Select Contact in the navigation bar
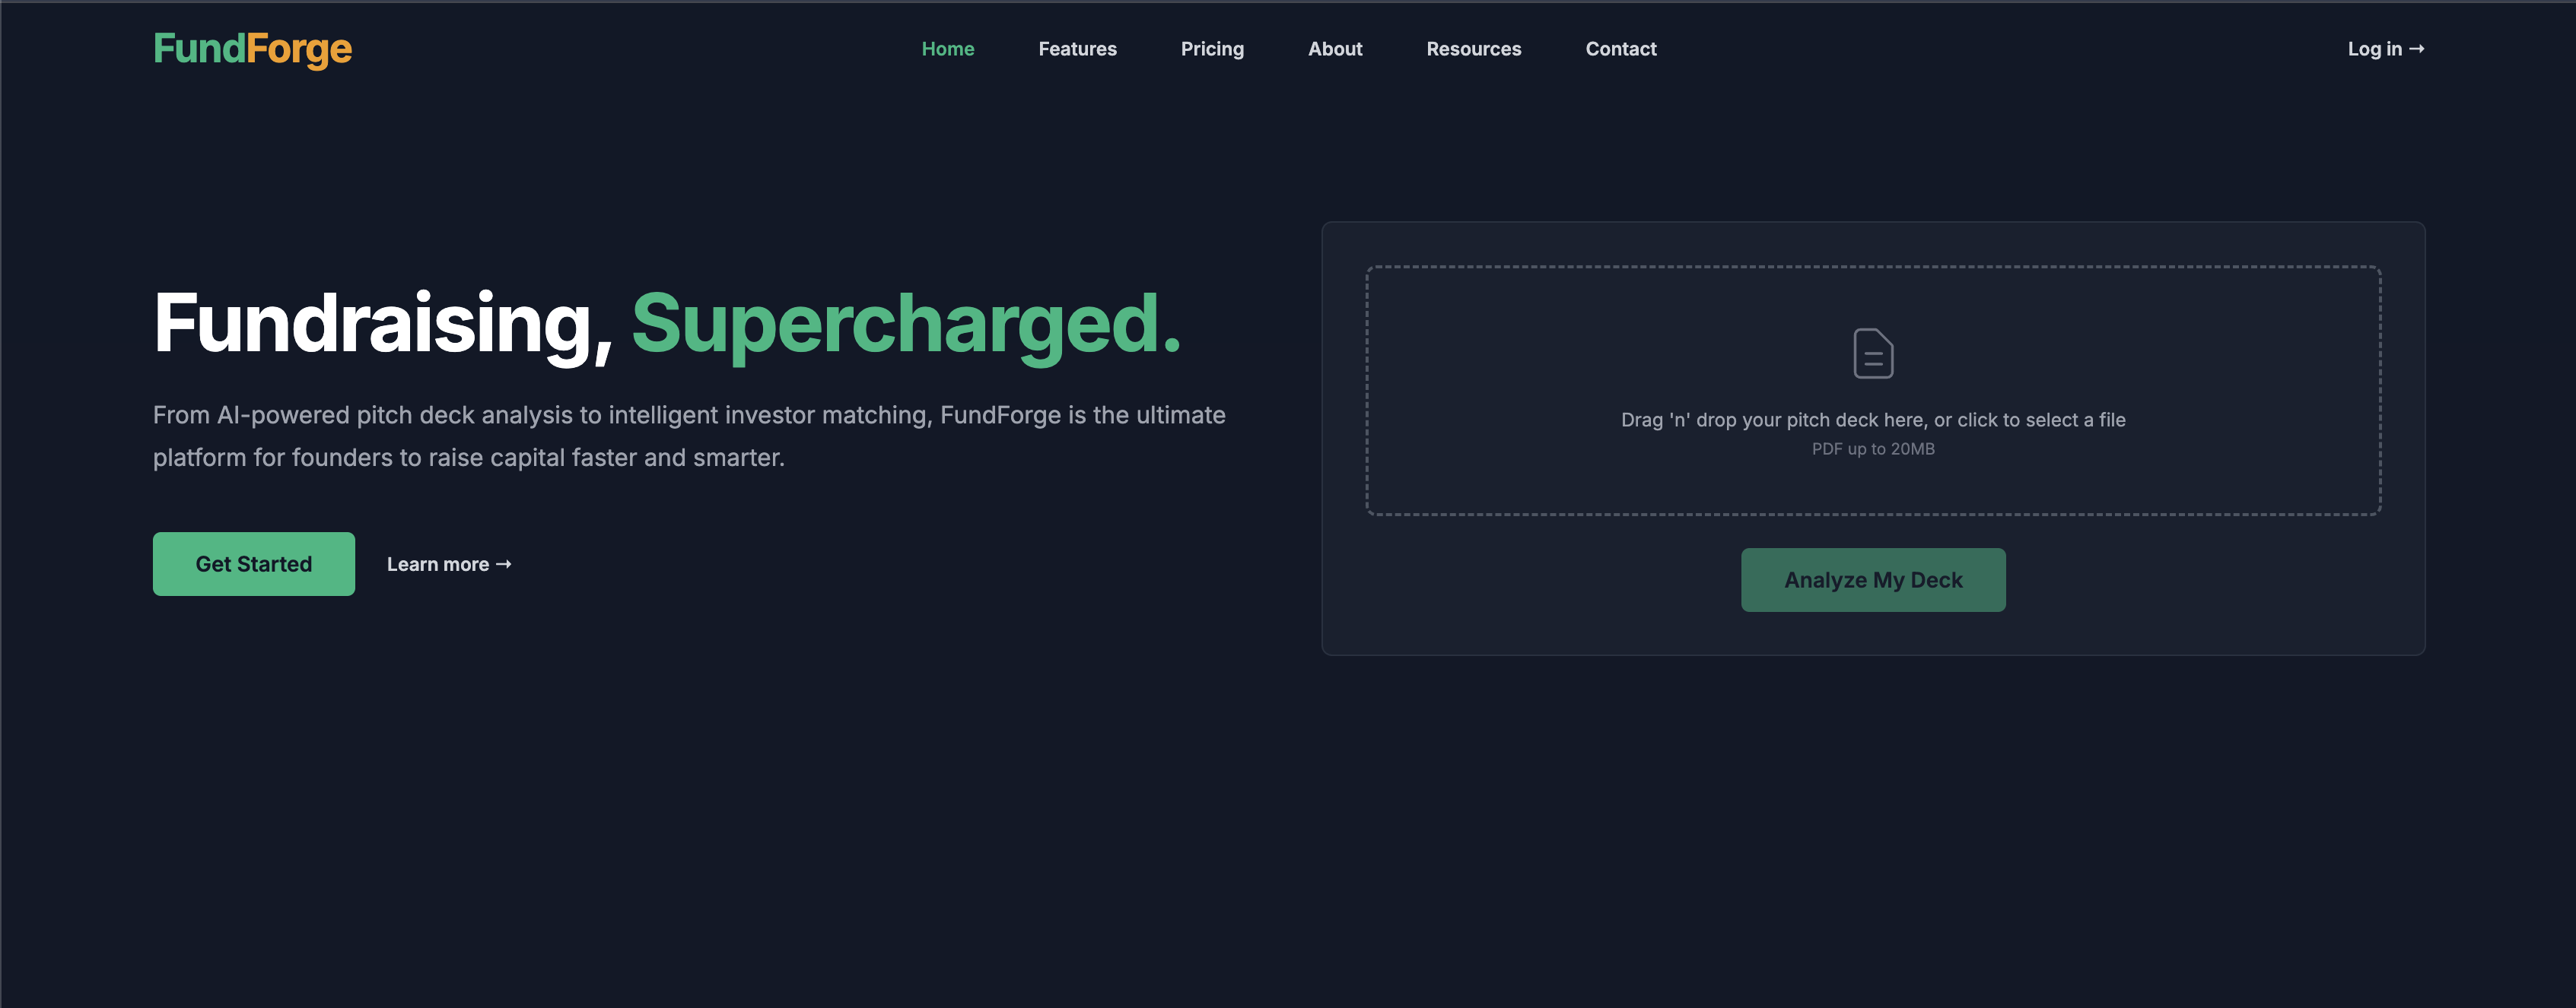 1620,49
